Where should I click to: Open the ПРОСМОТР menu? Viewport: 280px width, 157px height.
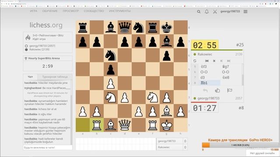pos(71,11)
